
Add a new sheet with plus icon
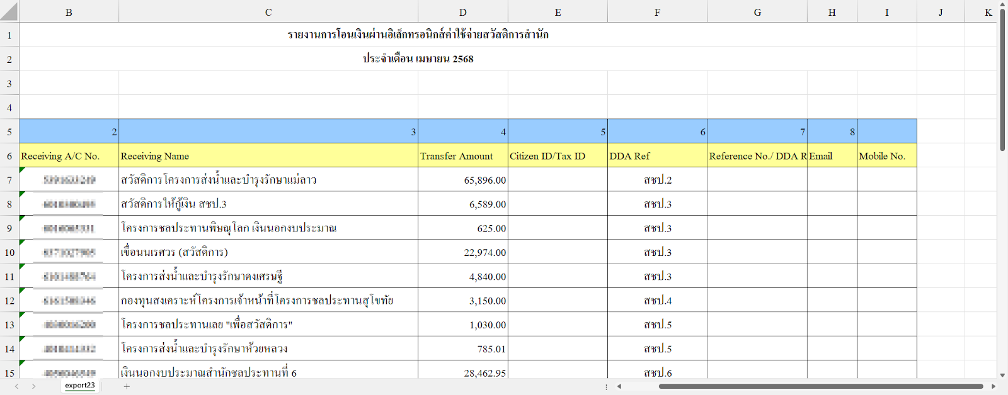(127, 386)
